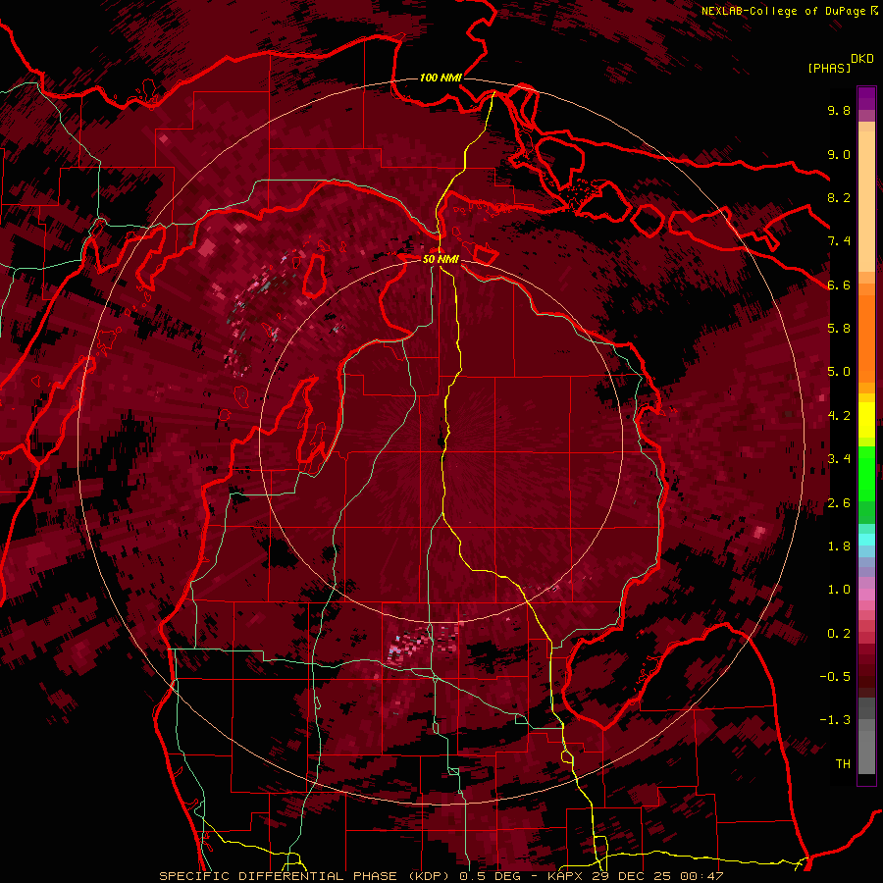This screenshot has width=883, height=883.
Task: Click the 8.2 value on the color scale
Action: click(839, 197)
